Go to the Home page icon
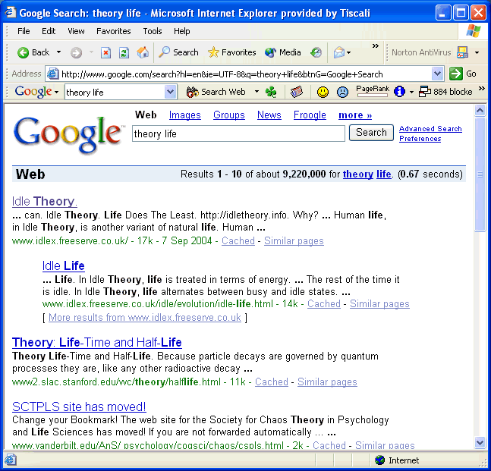 point(143,52)
